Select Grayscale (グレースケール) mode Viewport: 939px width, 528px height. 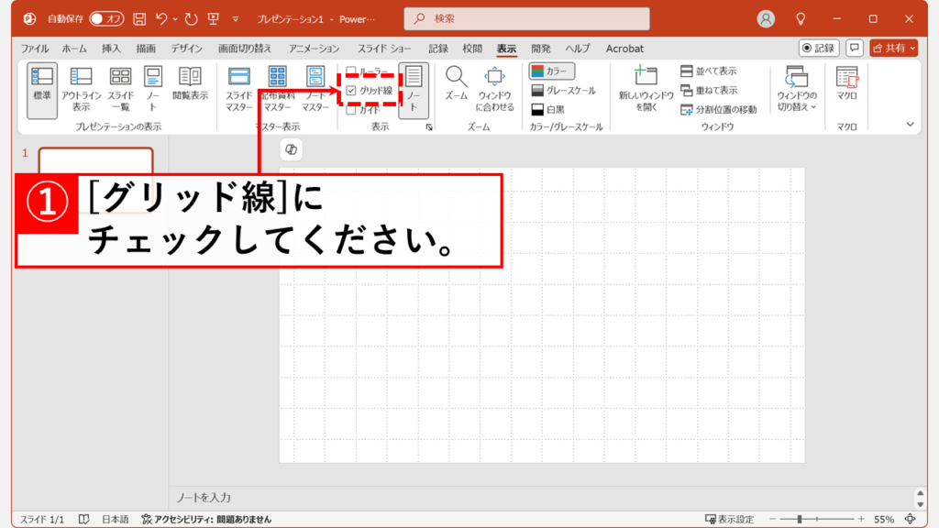pyautogui.click(x=564, y=91)
